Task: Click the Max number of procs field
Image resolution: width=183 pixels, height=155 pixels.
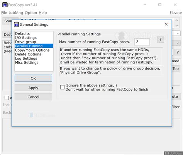Action: click(x=142, y=42)
